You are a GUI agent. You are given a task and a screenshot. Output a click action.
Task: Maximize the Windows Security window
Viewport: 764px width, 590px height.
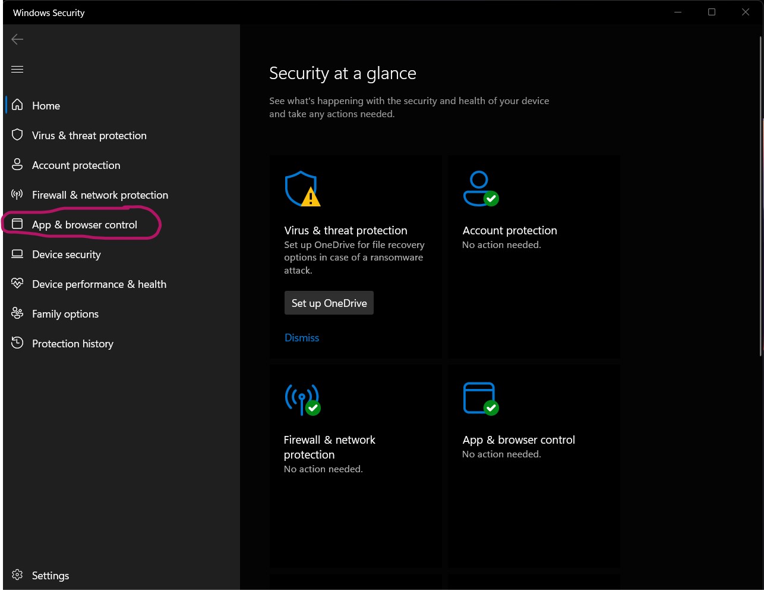click(x=712, y=12)
